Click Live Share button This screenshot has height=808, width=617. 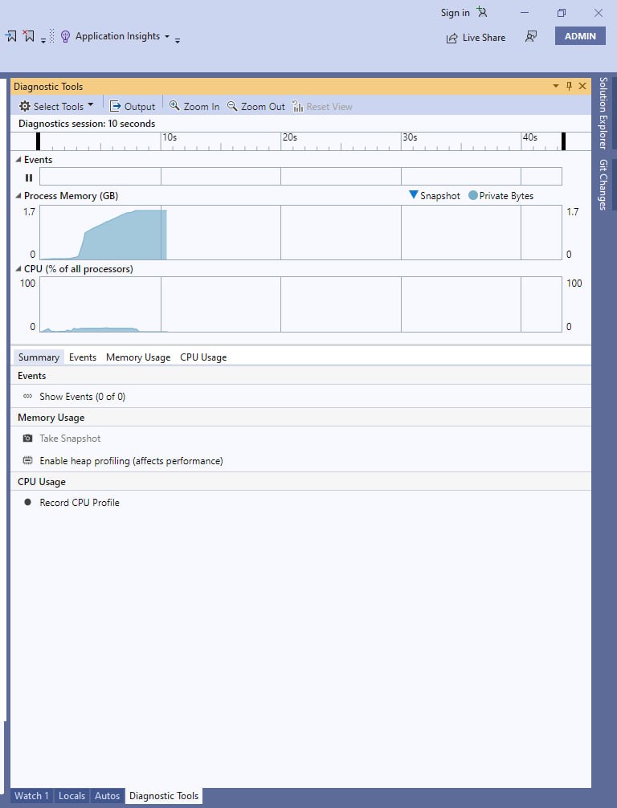[476, 38]
